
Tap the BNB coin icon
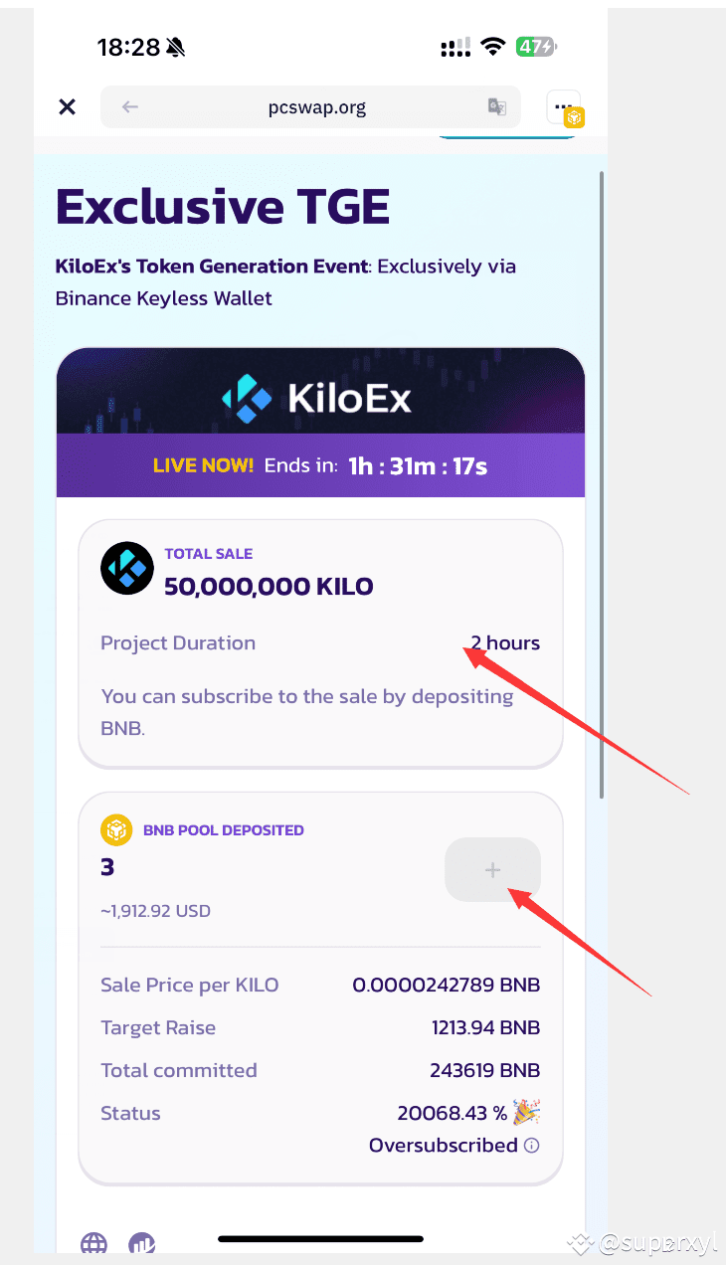point(116,829)
